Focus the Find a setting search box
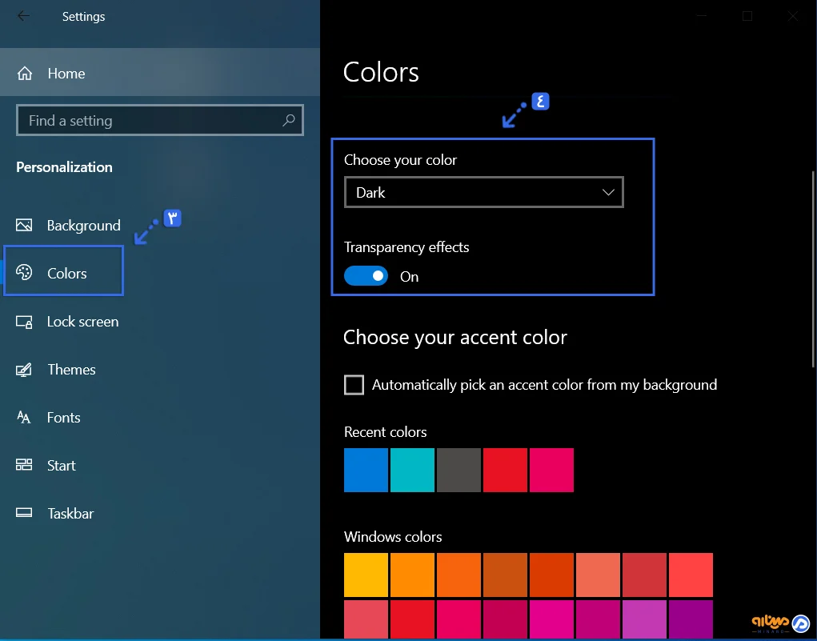817x641 pixels. [160, 120]
